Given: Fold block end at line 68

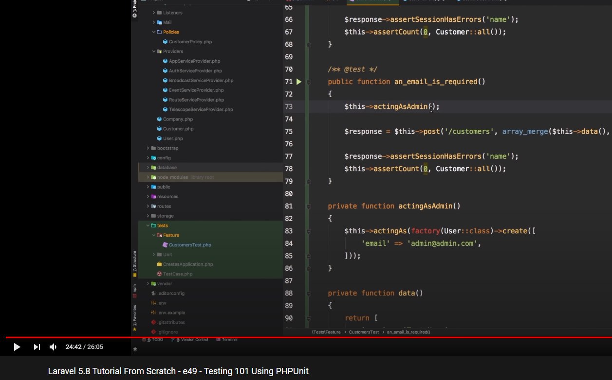Looking at the screenshot, I should pyautogui.click(x=309, y=44).
